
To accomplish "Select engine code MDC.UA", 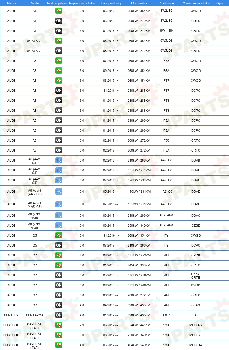I will [196, 345].
